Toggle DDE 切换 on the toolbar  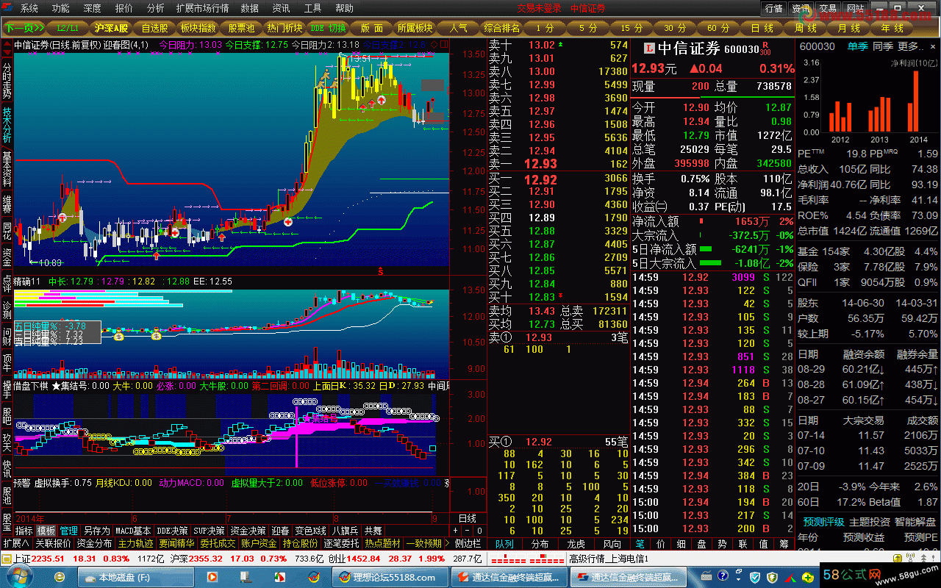pos(327,28)
